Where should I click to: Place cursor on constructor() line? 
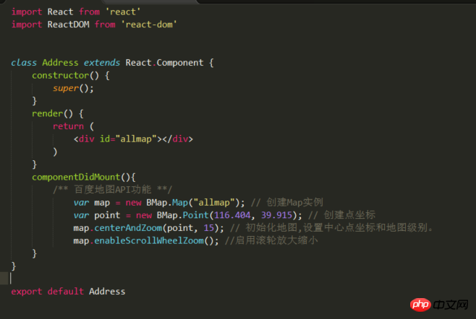point(71,76)
